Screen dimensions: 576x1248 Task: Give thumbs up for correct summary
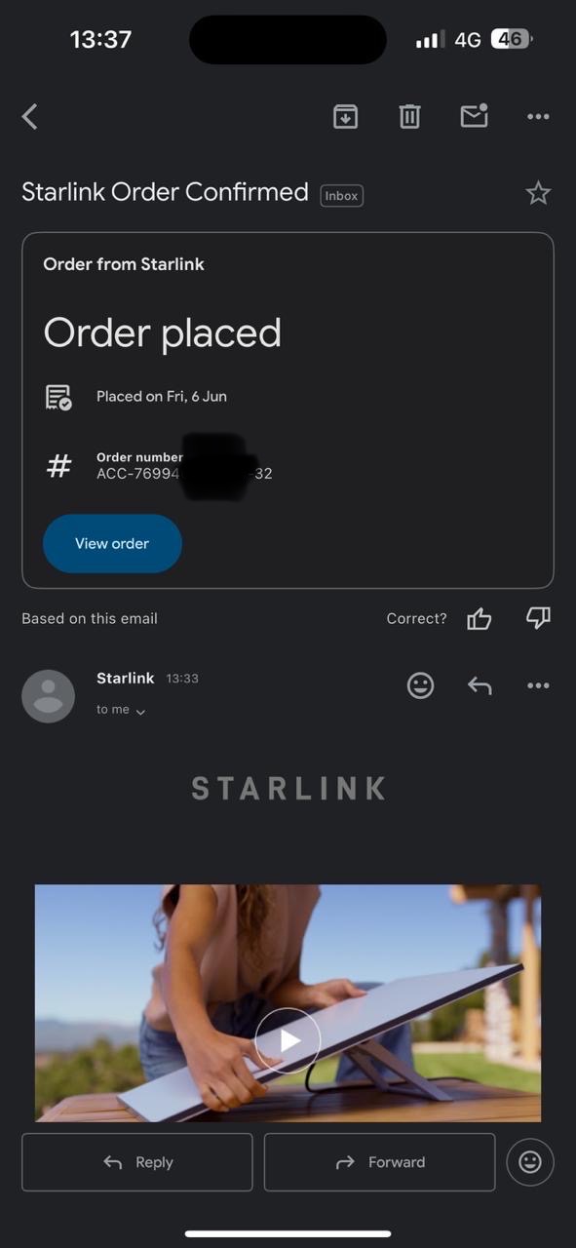click(x=480, y=618)
